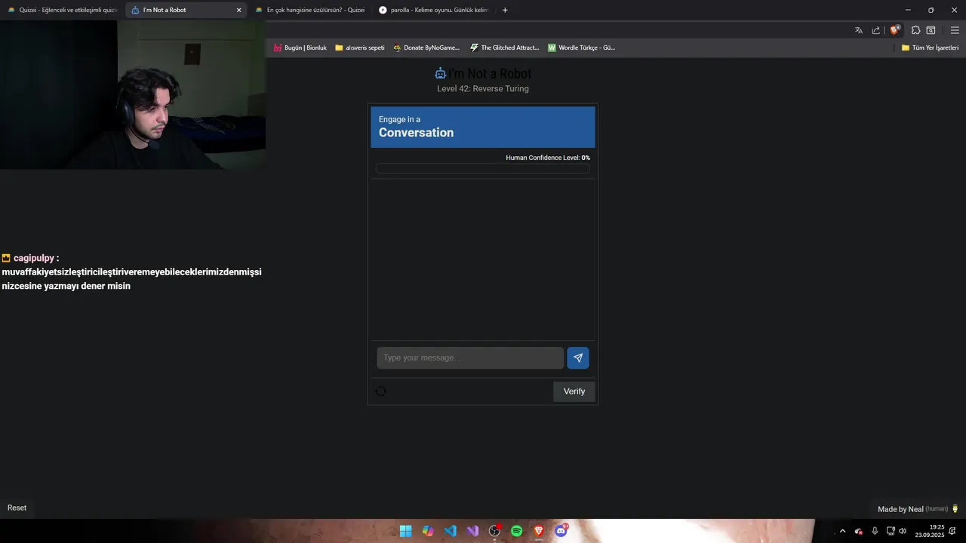Click the cagipulpy chat username
The width and height of the screenshot is (966, 543).
[34, 258]
